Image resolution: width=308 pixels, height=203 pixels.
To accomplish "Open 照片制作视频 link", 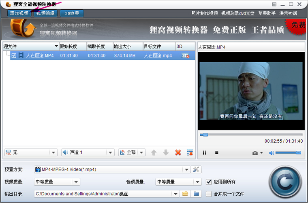I will (205, 13).
